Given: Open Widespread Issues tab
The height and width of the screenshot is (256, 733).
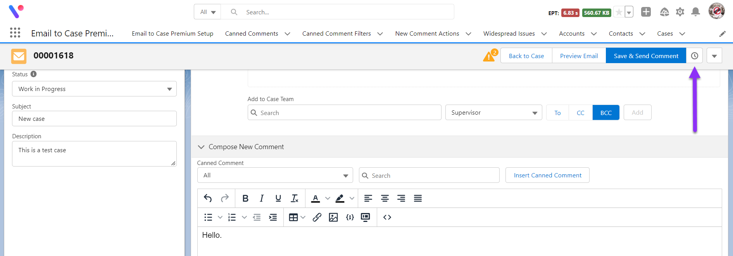Looking at the screenshot, I should coord(509,34).
